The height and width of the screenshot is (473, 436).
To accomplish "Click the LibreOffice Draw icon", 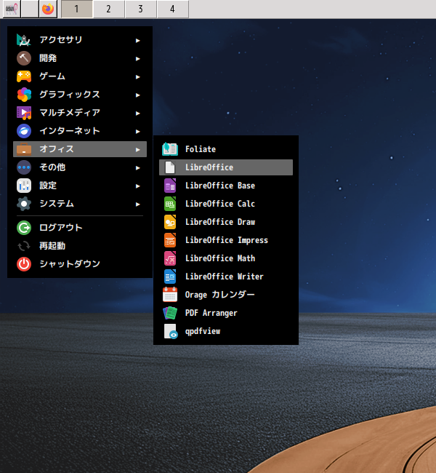I will point(170,222).
